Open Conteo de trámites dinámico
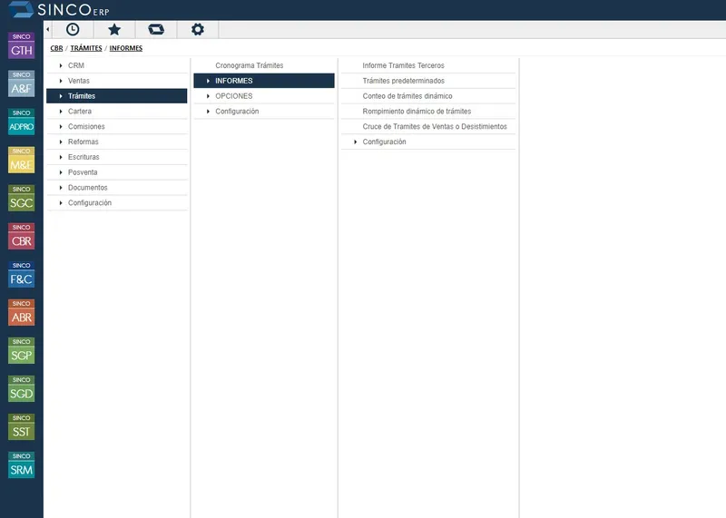Viewport: 726px width, 518px height. (x=428, y=96)
